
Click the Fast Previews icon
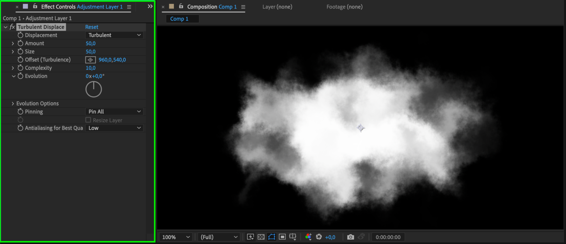[250, 237]
